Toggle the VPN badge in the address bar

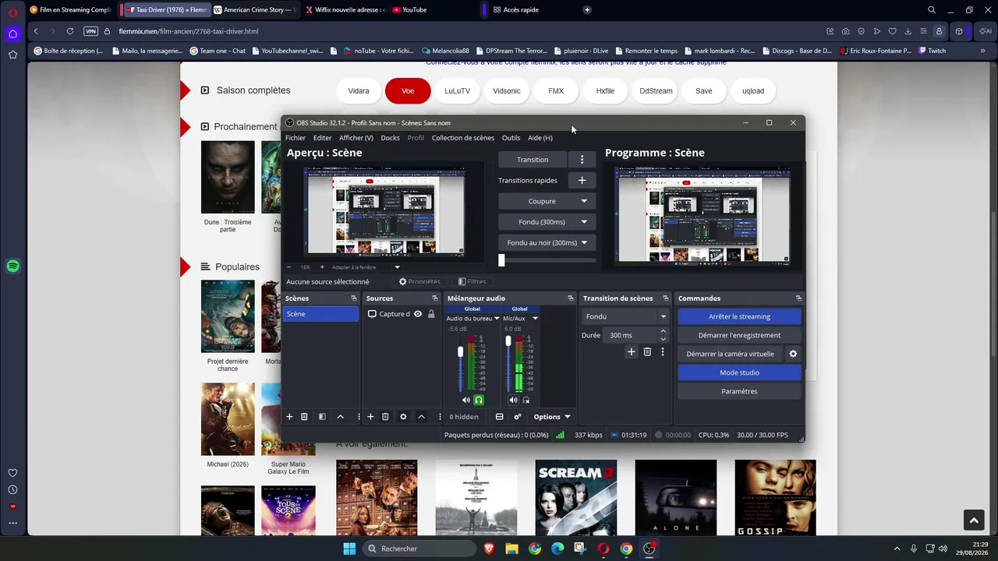[90, 31]
